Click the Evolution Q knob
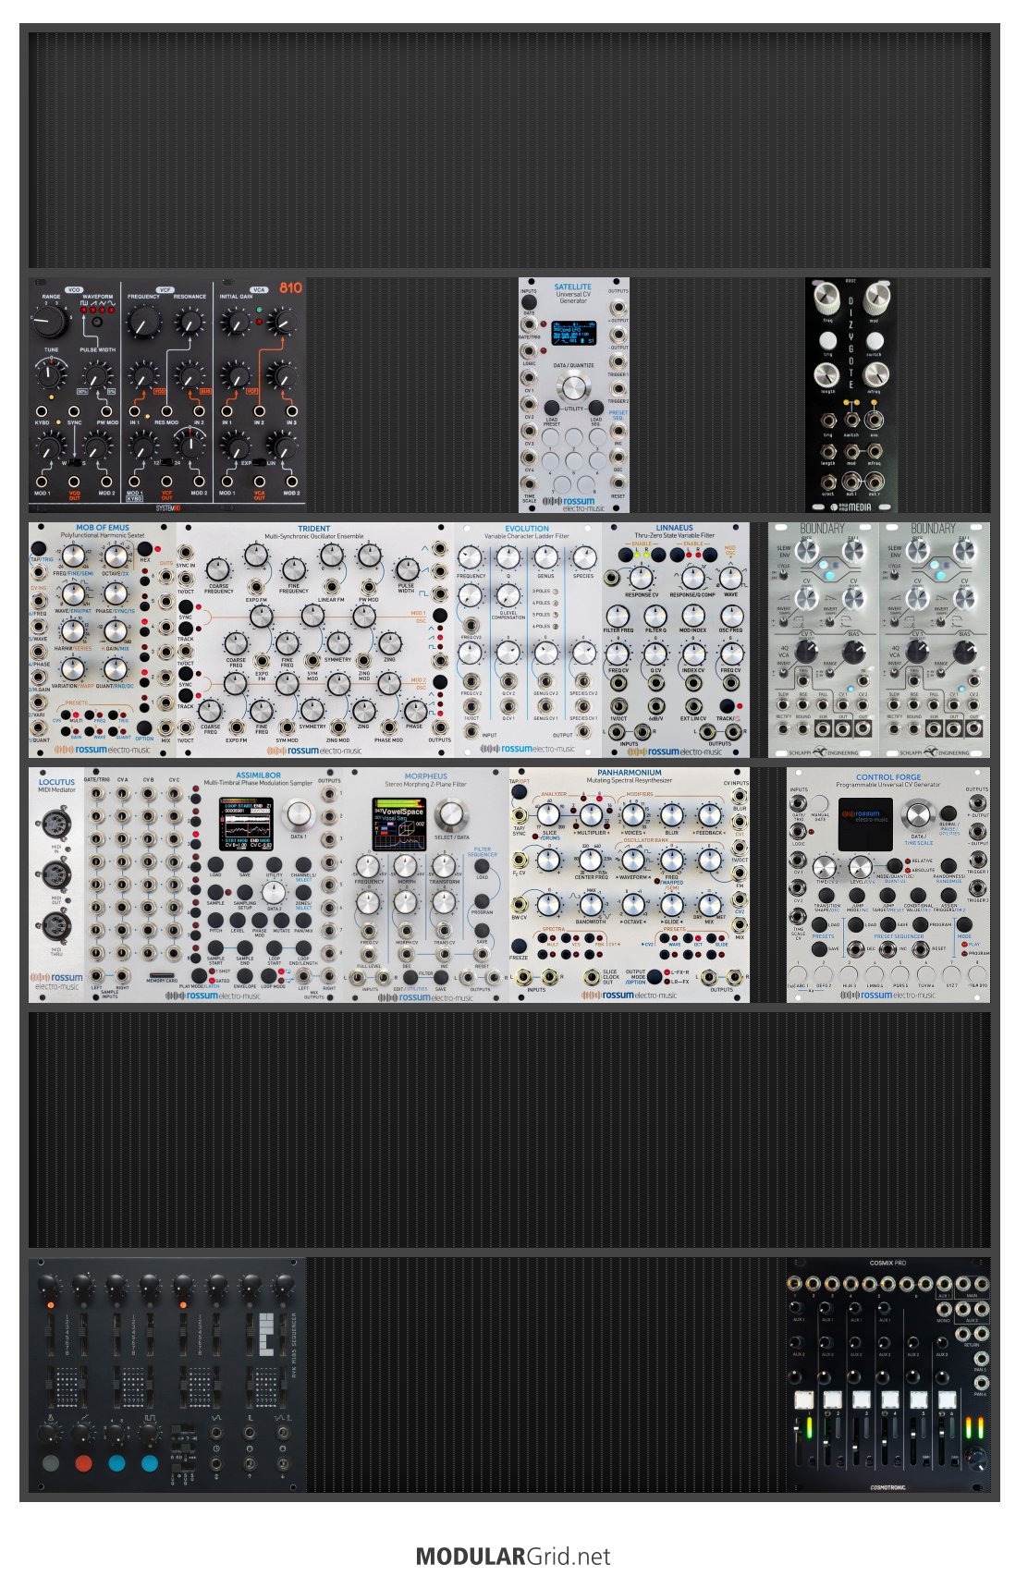This screenshot has width=1028, height=1576. coord(508,557)
